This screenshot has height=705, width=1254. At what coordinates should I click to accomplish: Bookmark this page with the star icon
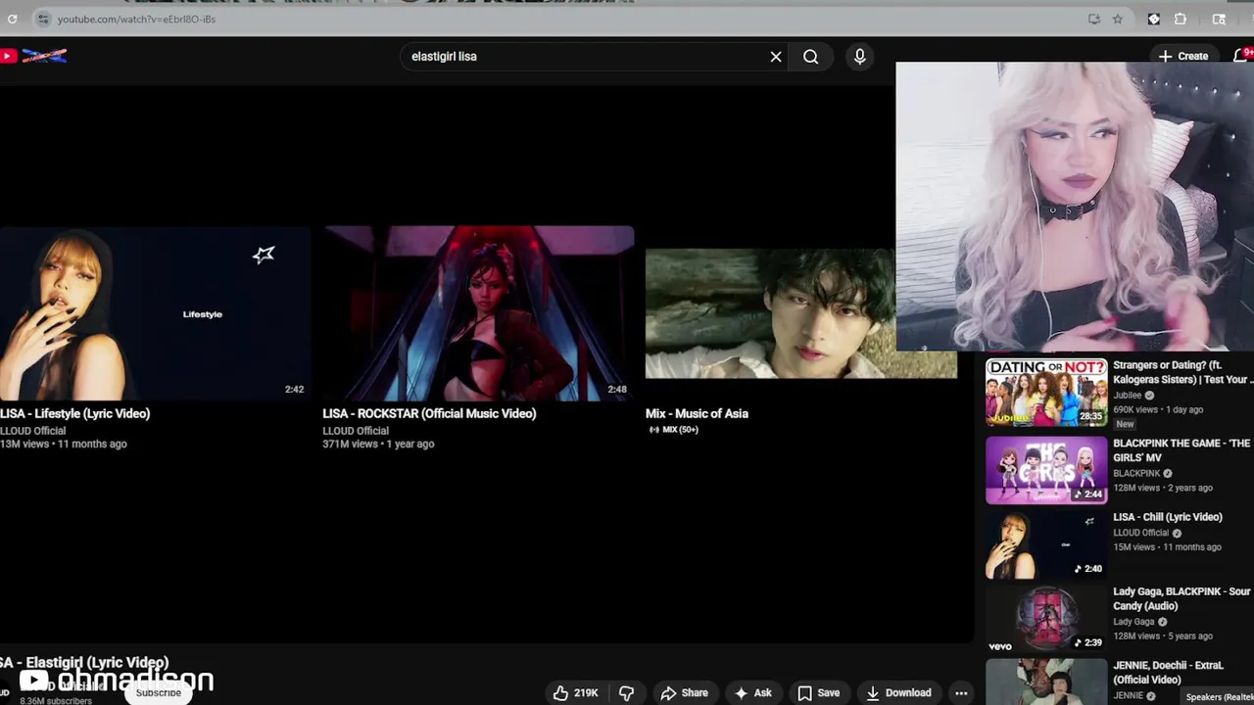pos(1118,19)
